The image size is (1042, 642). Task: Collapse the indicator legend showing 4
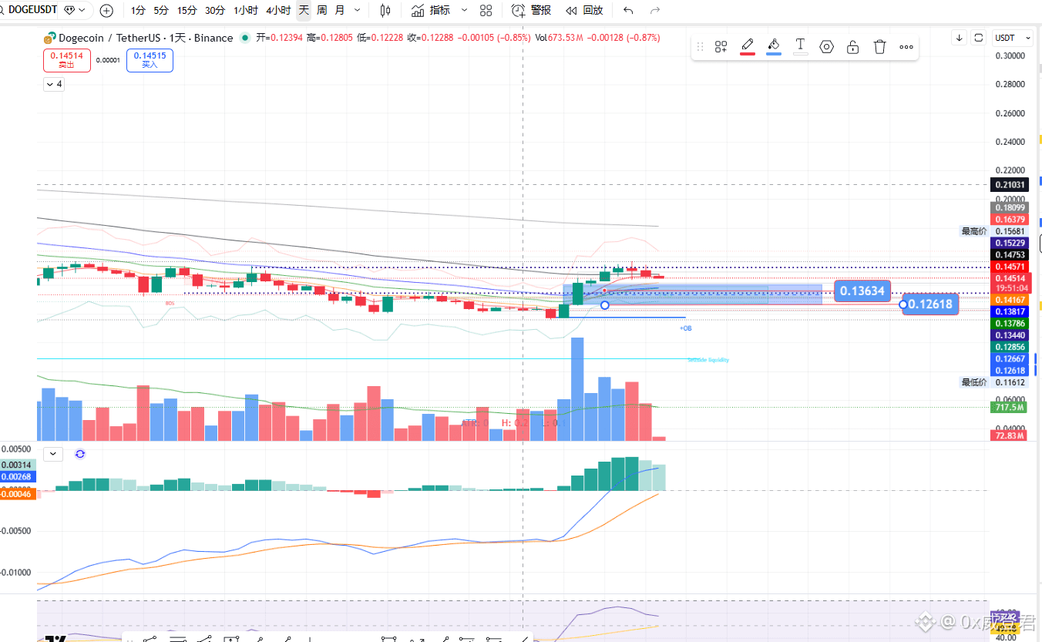[54, 84]
